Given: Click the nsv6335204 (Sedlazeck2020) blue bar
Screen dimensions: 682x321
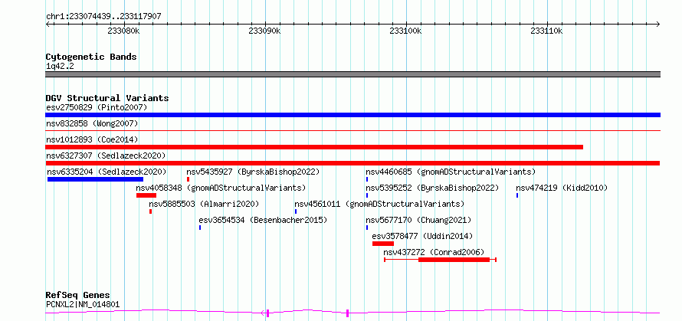Looking at the screenshot, I should (95, 179).
